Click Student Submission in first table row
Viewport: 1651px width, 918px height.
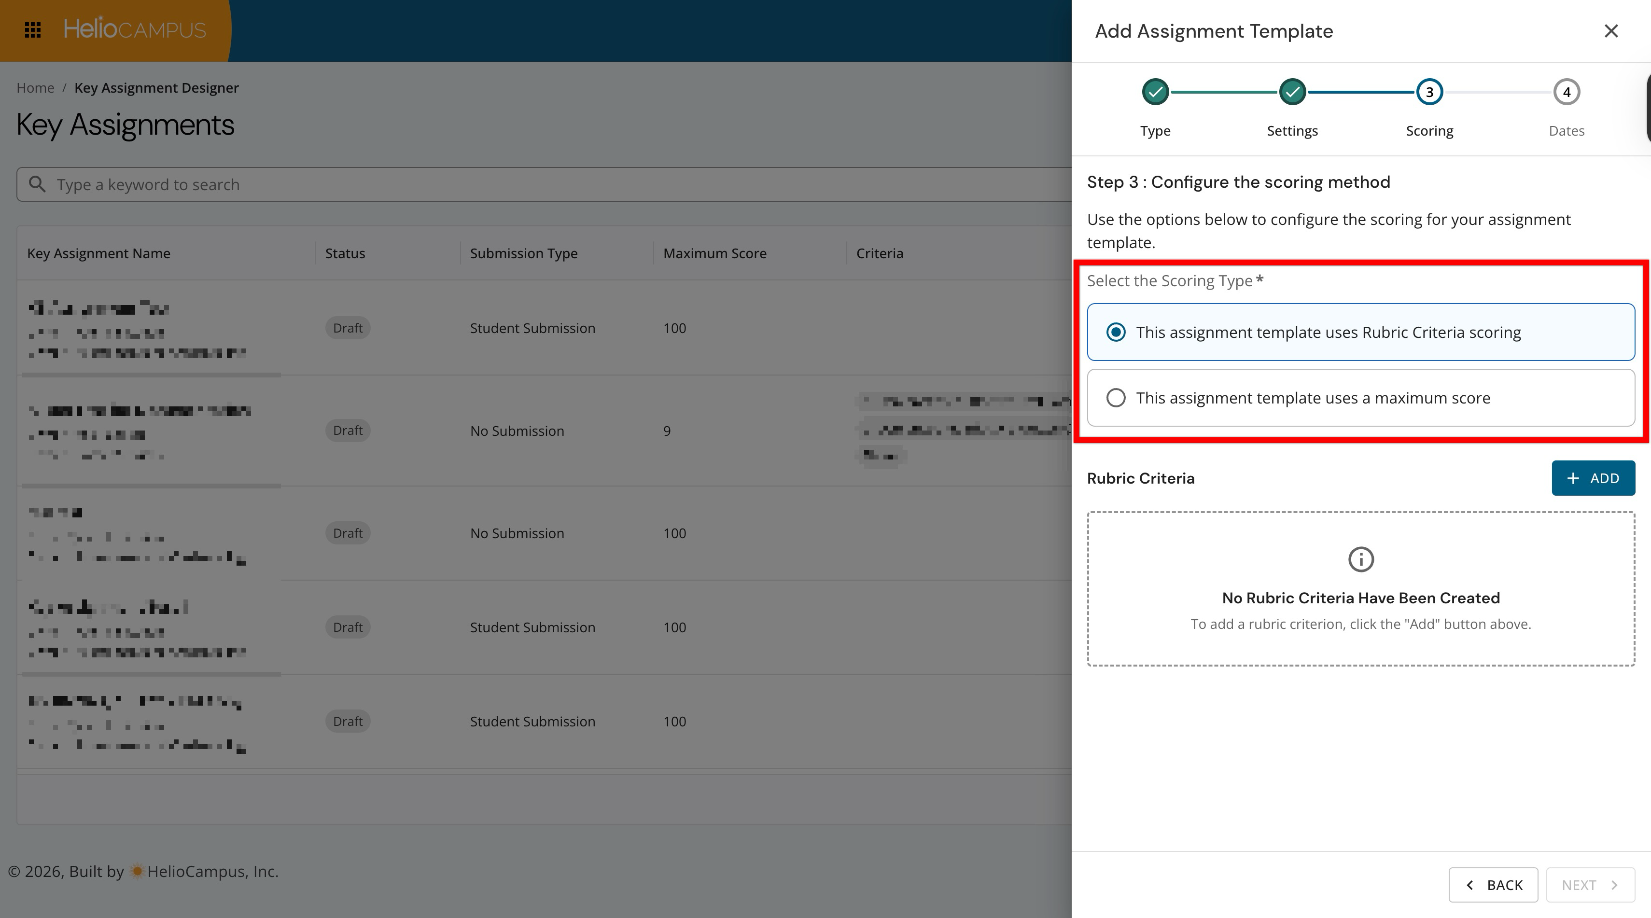tap(532, 328)
